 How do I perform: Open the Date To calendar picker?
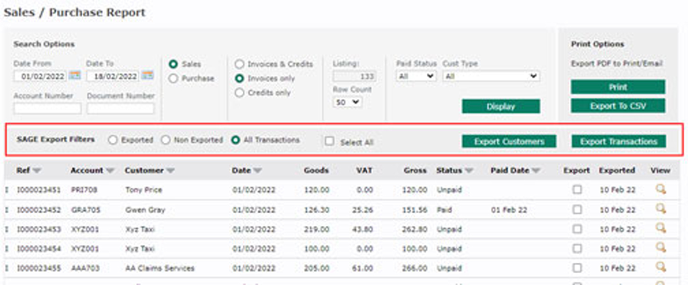point(148,76)
